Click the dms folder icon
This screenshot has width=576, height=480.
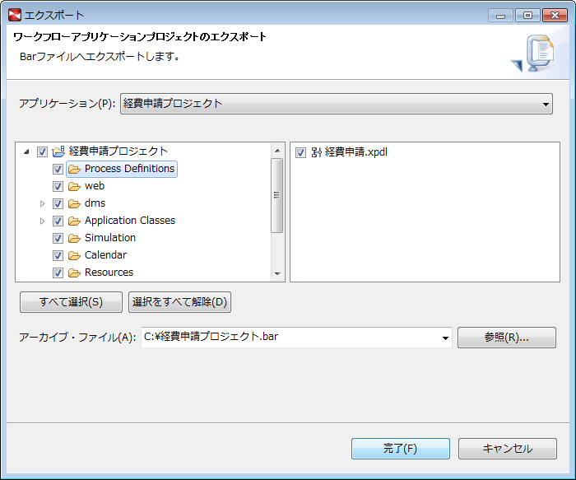[74, 203]
